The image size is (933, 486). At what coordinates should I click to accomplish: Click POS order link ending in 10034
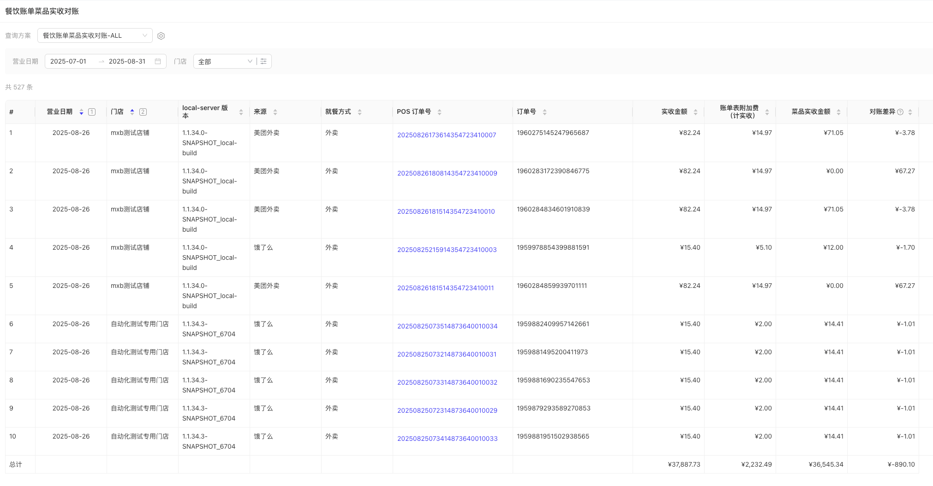pos(447,326)
